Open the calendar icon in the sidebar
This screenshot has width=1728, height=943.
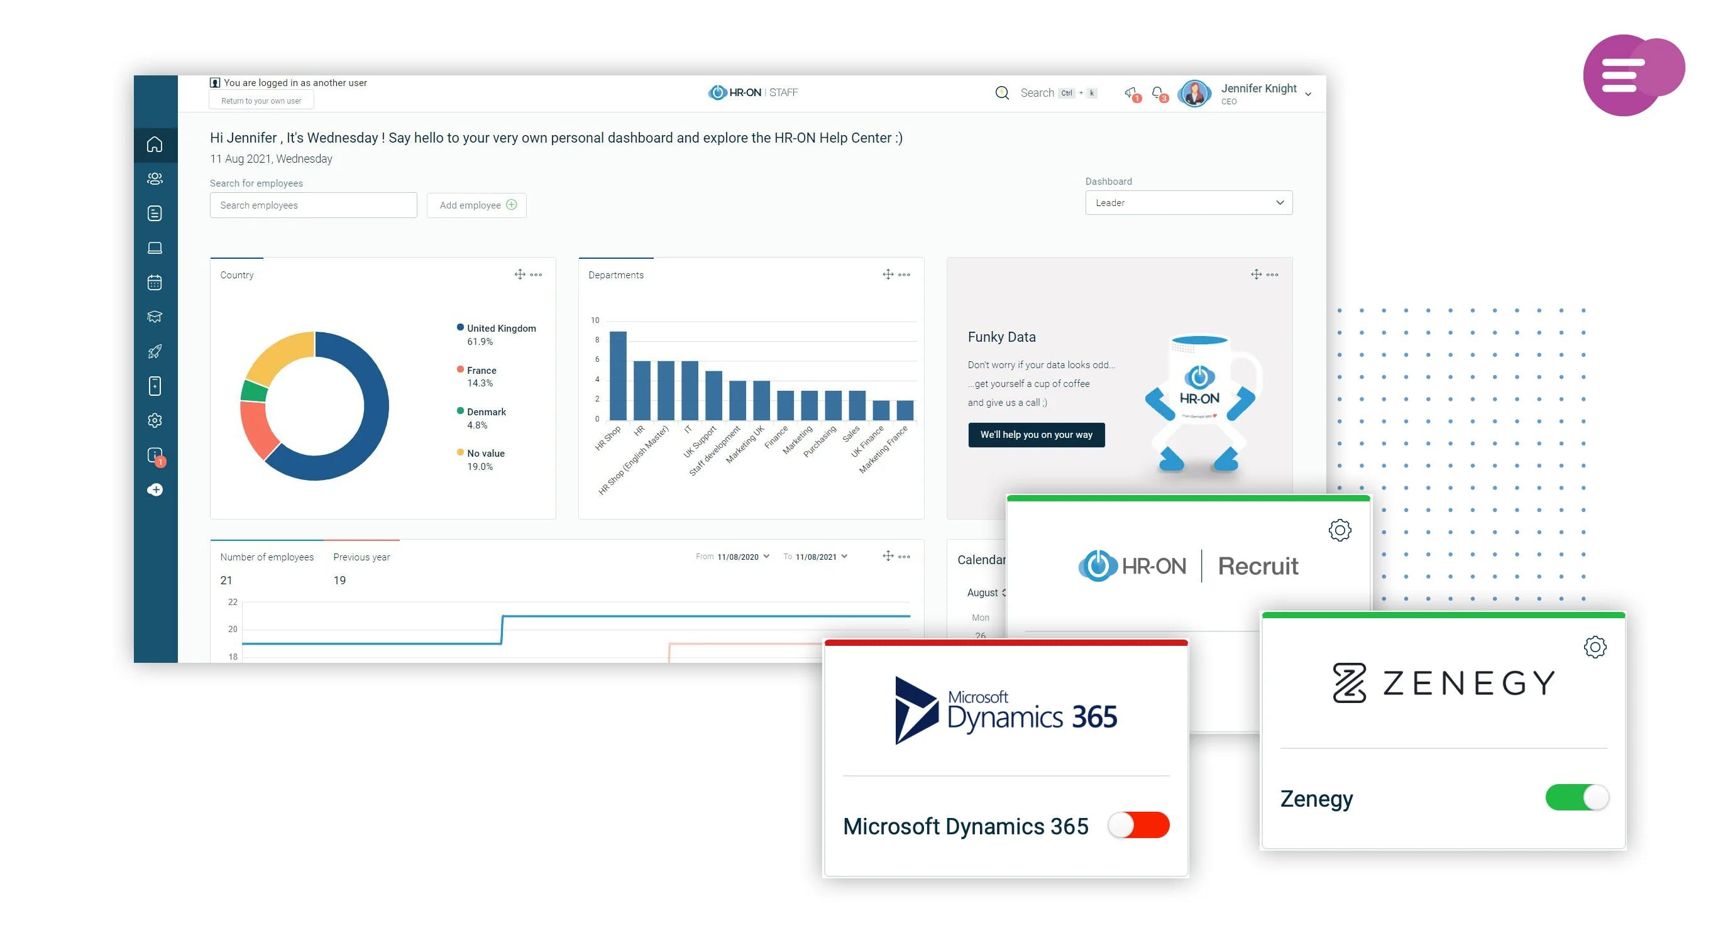pos(154,282)
